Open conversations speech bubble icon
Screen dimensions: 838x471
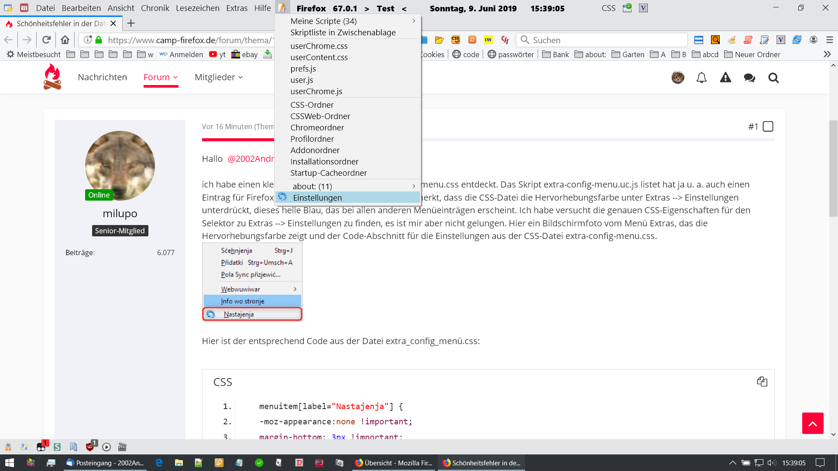point(749,78)
